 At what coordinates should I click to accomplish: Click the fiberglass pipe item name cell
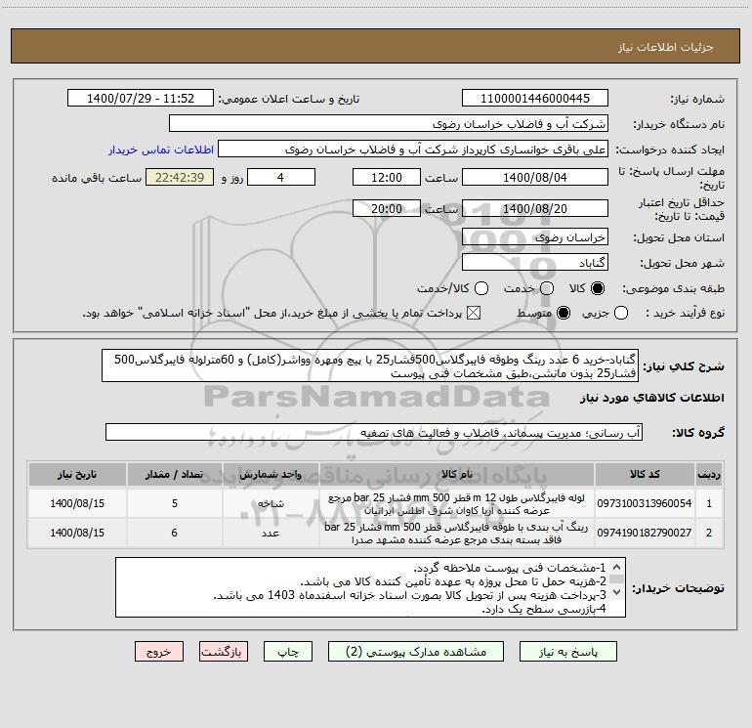(457, 503)
